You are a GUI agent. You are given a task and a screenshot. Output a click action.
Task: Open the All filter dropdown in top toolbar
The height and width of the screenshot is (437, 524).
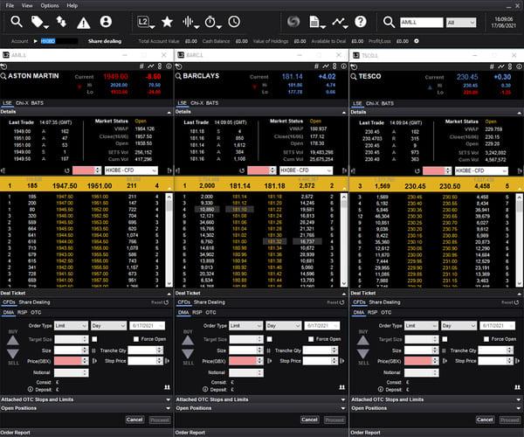[x=461, y=23]
